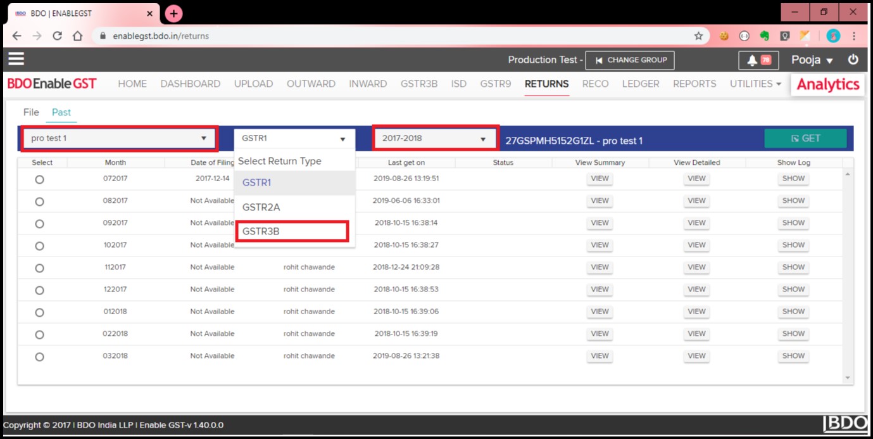
Task: Select radio button for month 112017
Action: (39, 268)
